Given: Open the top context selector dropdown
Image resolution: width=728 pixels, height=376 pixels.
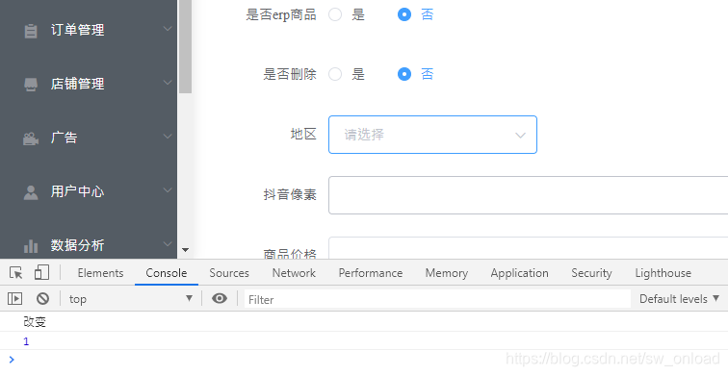Looking at the screenshot, I should tap(131, 298).
